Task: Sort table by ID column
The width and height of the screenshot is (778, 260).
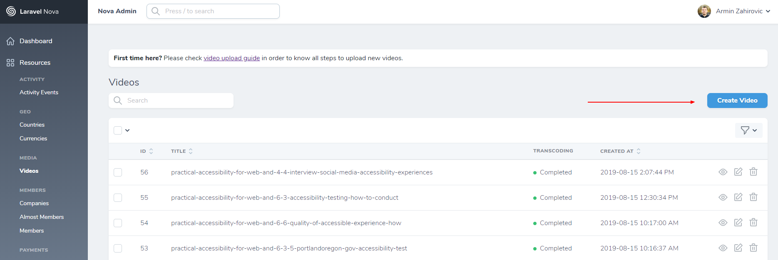Action: (147, 151)
